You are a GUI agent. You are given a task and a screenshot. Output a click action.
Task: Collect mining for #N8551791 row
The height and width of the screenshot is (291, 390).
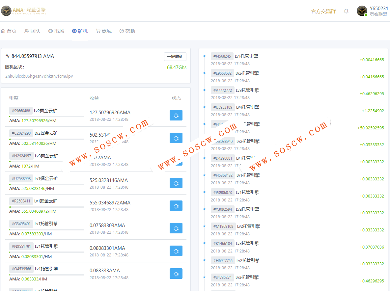click(x=176, y=251)
